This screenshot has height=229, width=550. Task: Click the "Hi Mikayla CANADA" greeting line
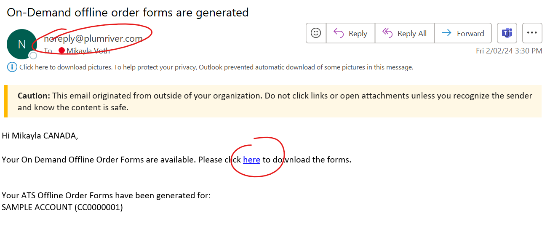coord(40,136)
